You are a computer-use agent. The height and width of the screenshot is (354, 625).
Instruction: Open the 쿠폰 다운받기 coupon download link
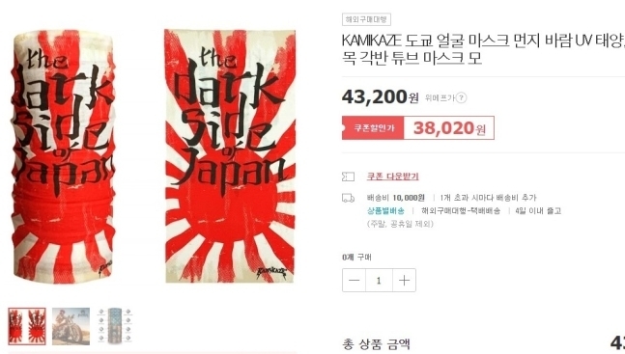392,176
